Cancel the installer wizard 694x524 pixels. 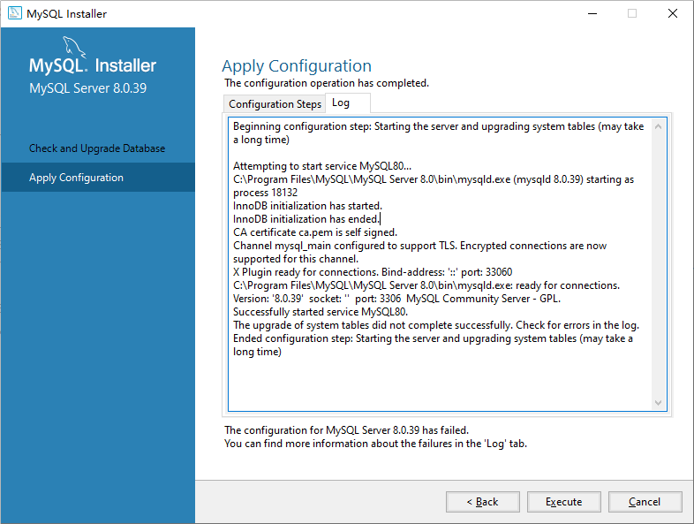(x=645, y=502)
